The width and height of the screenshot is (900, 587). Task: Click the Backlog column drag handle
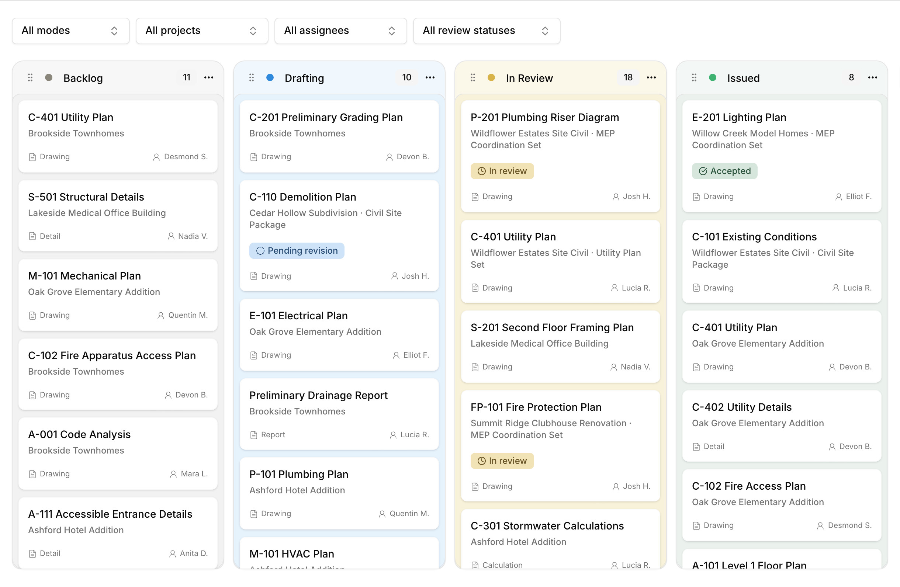tap(30, 78)
